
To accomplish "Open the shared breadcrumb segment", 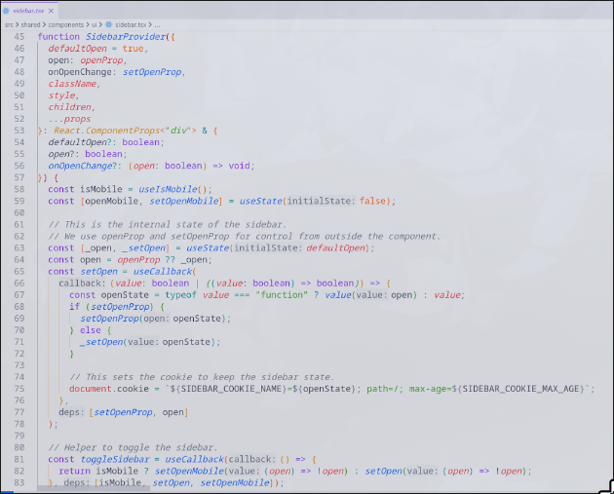I will 30,23.
